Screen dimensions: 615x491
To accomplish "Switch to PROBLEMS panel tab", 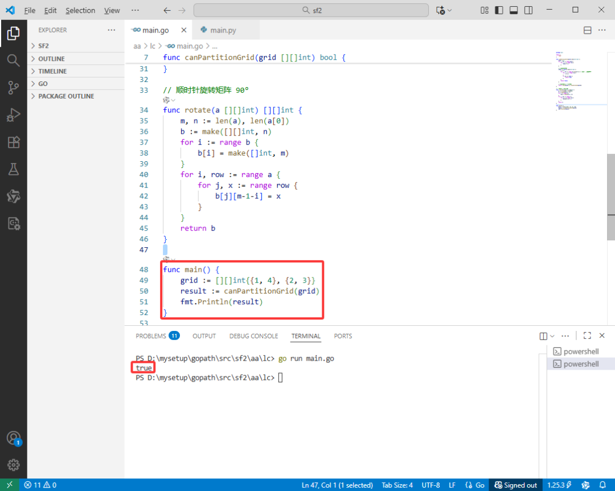I will [157, 336].
